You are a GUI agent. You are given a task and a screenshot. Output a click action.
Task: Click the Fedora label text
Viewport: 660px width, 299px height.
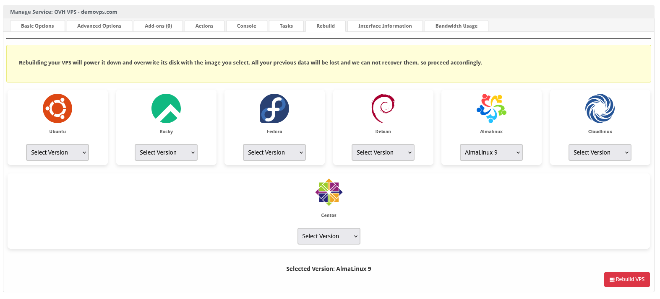tap(274, 131)
